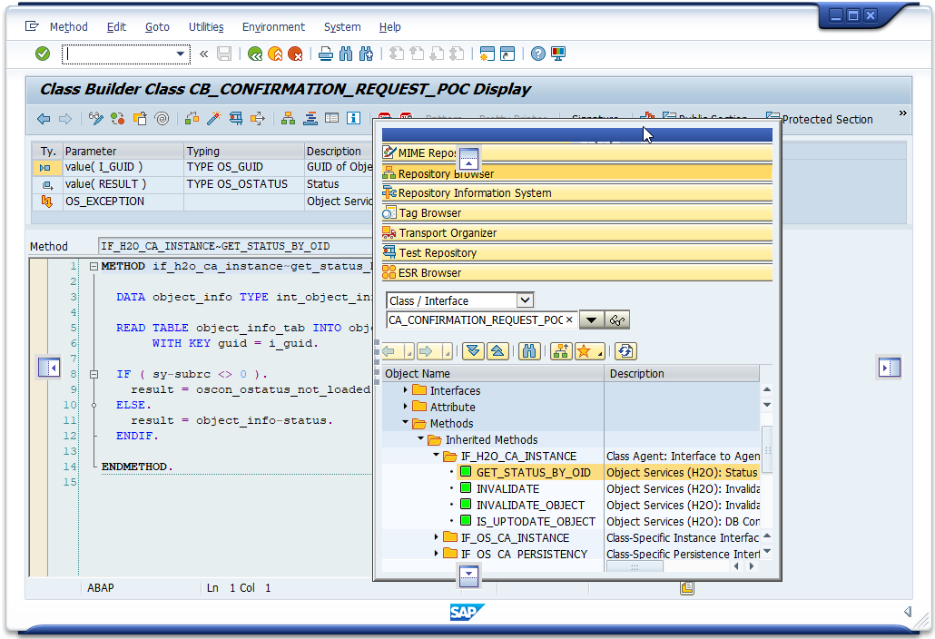Viewport: 935px width, 639px height.
Task: Open the Help menu
Action: (390, 27)
